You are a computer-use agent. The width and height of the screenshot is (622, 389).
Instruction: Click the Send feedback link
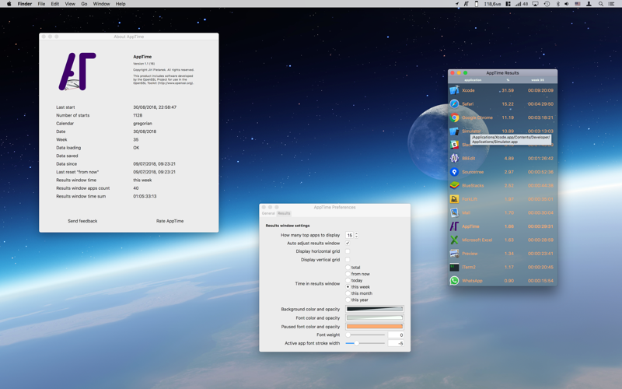(x=82, y=221)
